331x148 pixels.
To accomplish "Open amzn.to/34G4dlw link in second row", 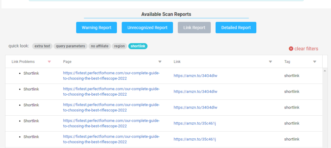I will point(196,92).
